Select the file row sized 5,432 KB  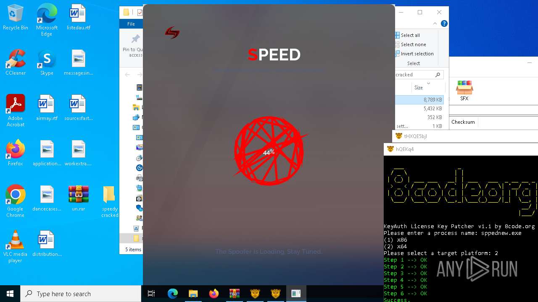(x=419, y=109)
